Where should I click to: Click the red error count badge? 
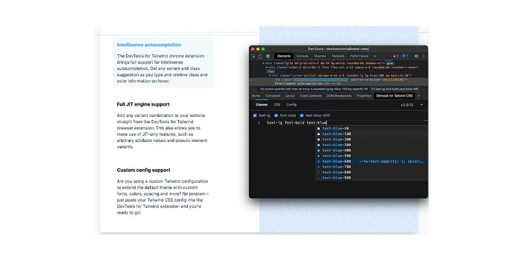click(395, 56)
